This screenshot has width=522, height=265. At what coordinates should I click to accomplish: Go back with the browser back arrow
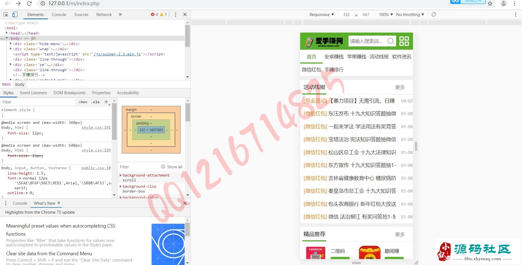click(x=7, y=4)
